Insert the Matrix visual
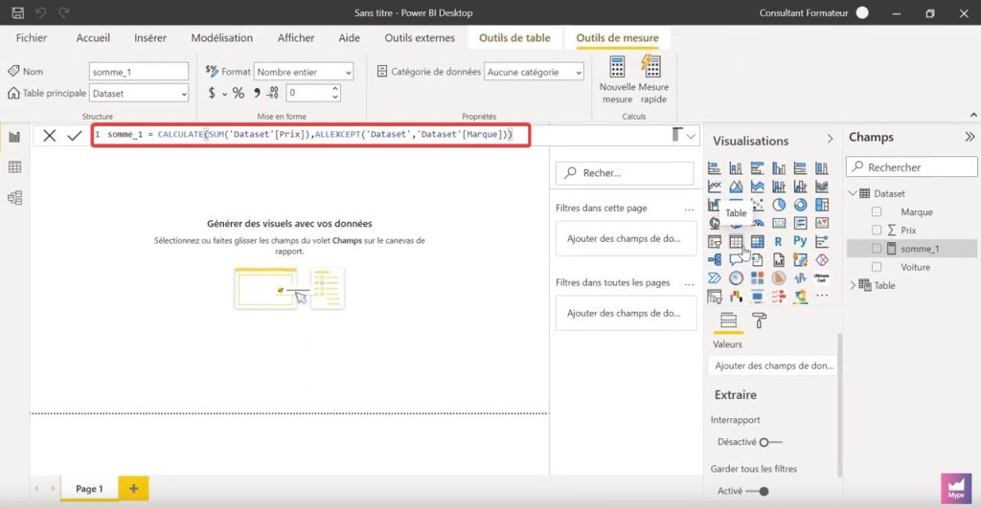This screenshot has width=981, height=507. coord(757,241)
